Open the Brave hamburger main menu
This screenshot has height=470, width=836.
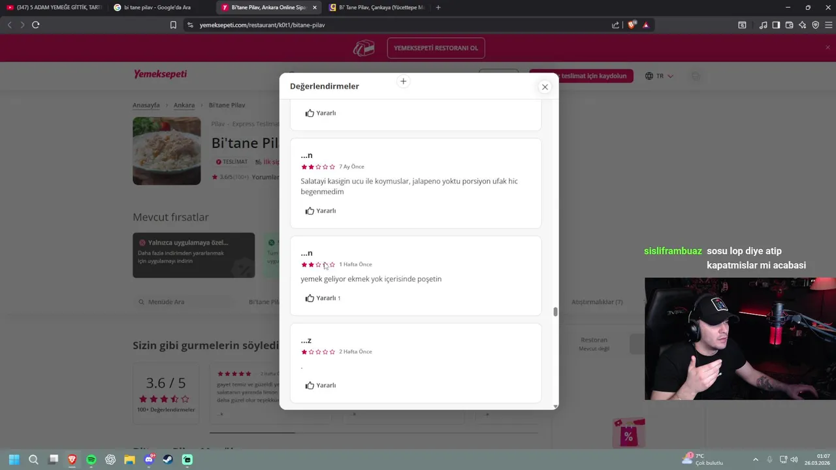(x=828, y=25)
